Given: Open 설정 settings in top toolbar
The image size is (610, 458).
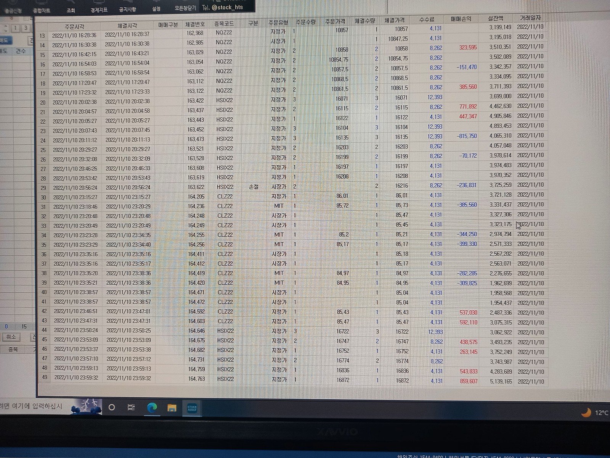Looking at the screenshot, I should pos(156,8).
